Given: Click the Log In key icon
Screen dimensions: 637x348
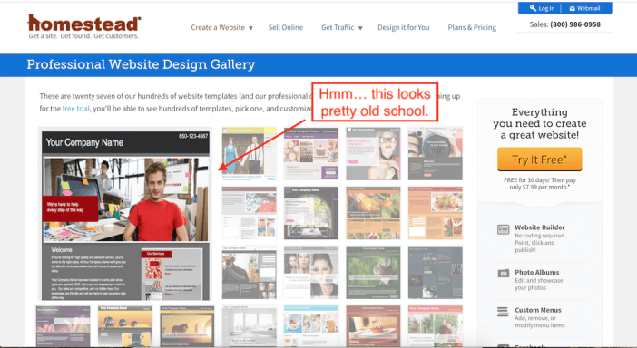Looking at the screenshot, I should click(x=533, y=8).
